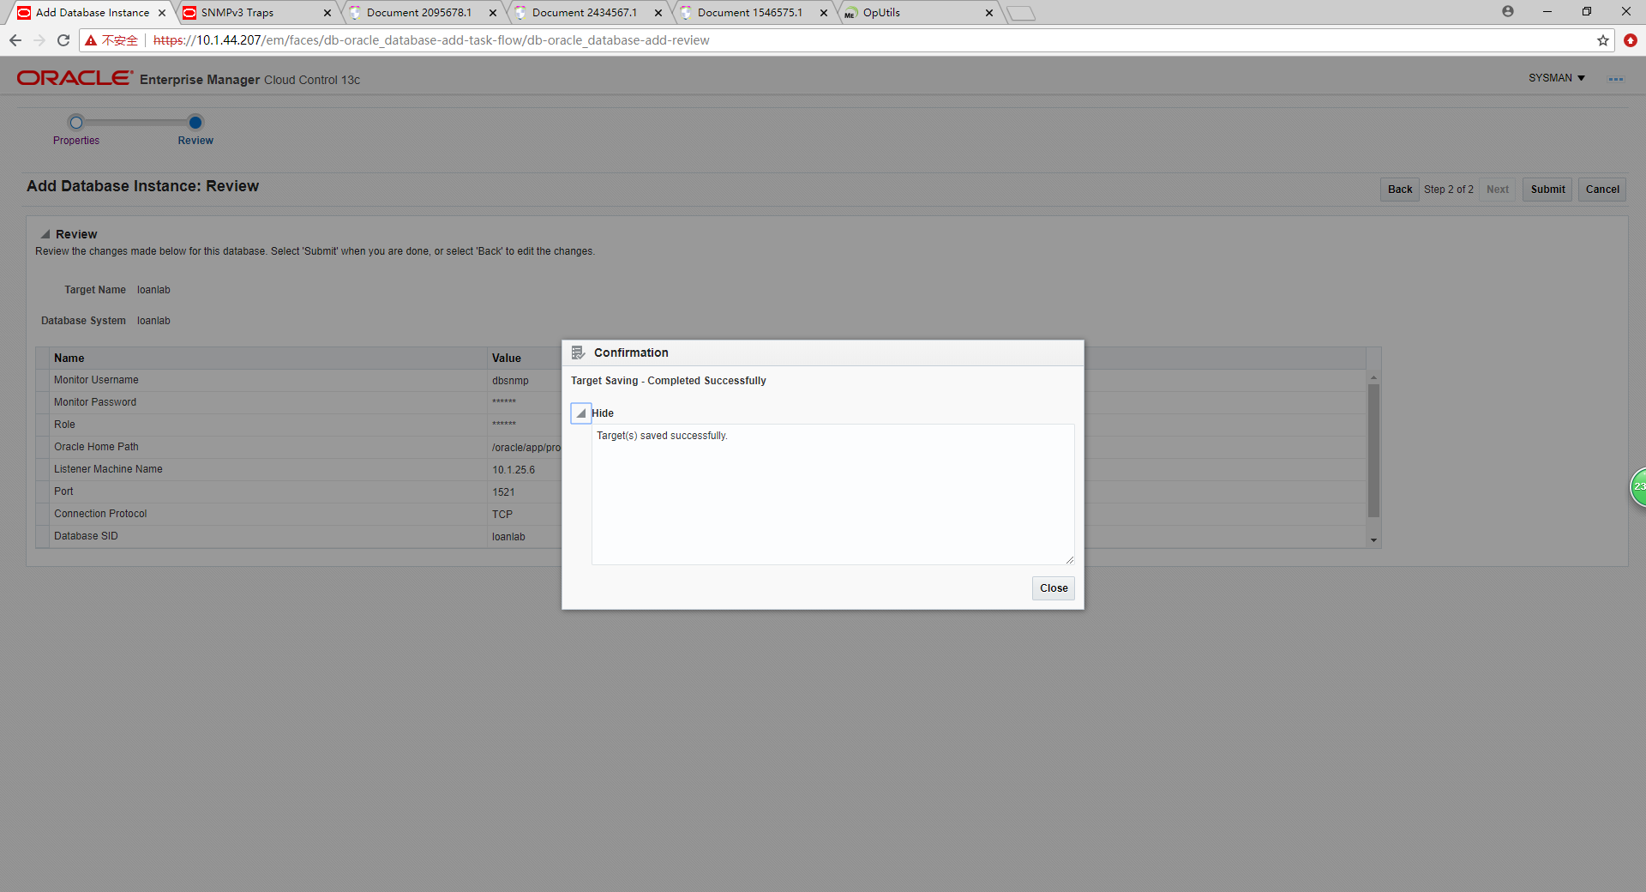Click the Oracle logo
Image resolution: width=1646 pixels, height=892 pixels.
tap(75, 78)
